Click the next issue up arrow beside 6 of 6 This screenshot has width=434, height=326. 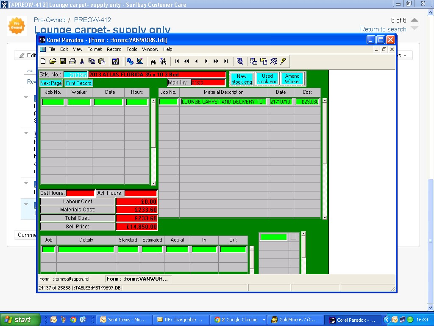[415, 20]
